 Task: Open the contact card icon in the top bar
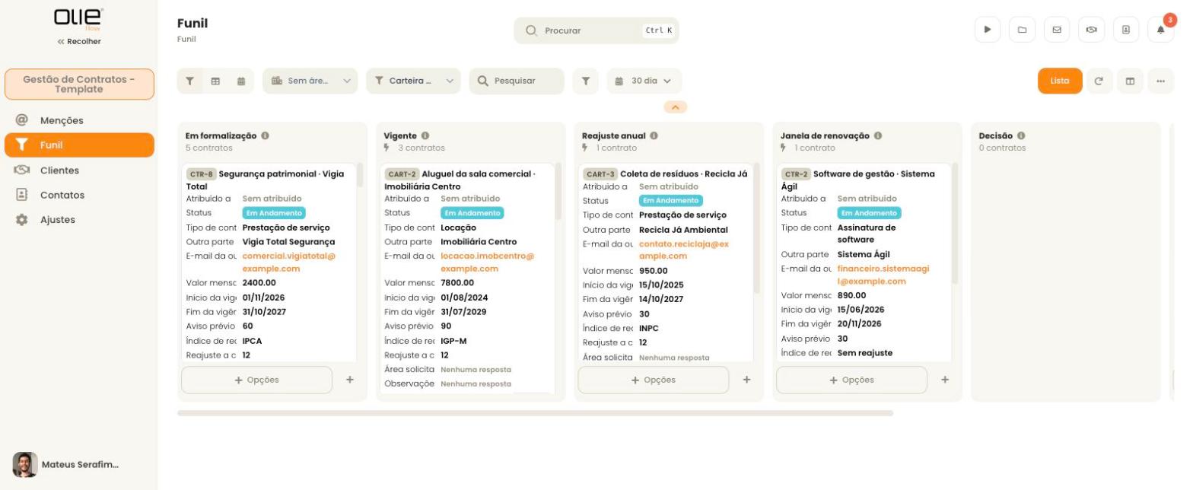(x=1126, y=30)
